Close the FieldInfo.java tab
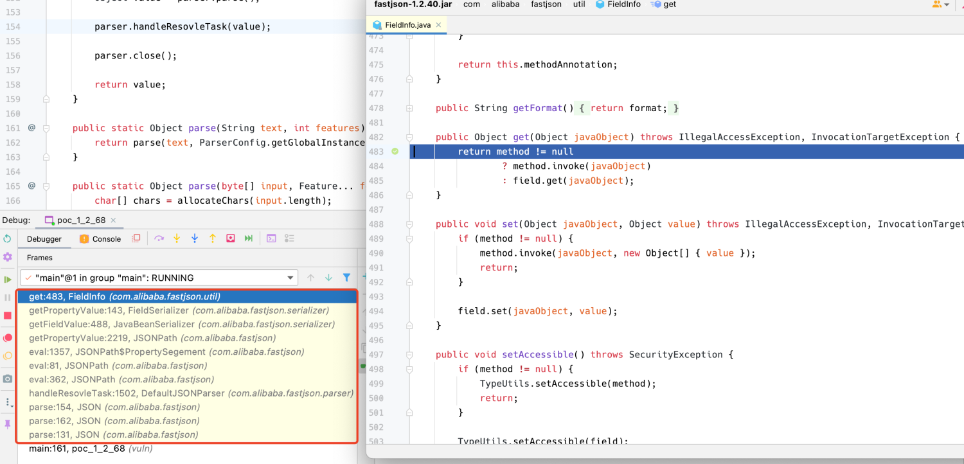Image resolution: width=964 pixels, height=464 pixels. tap(438, 24)
